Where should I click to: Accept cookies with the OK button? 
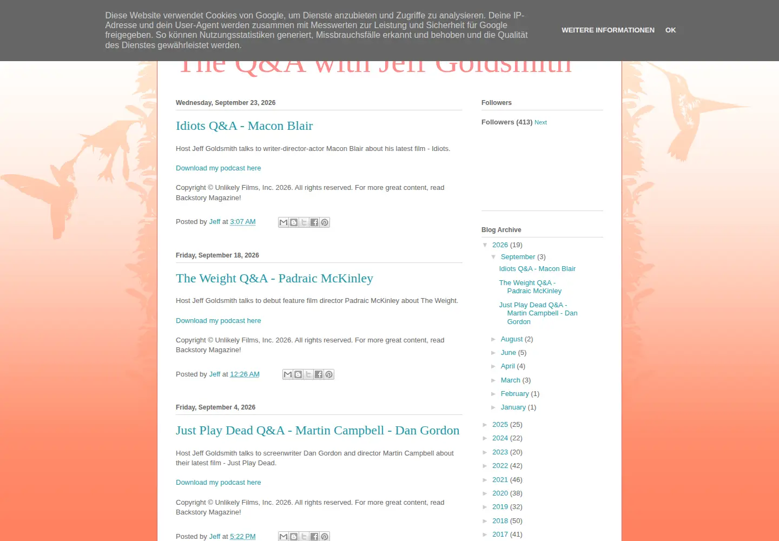(670, 30)
